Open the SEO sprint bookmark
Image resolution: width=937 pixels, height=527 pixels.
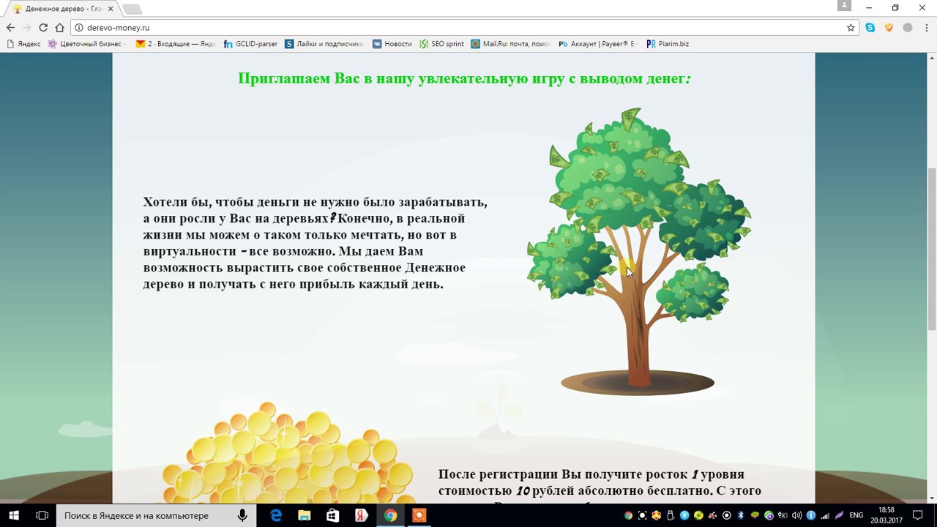(x=442, y=44)
